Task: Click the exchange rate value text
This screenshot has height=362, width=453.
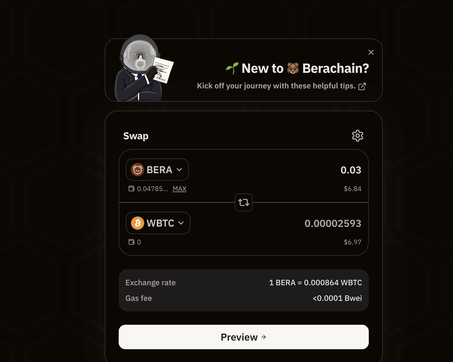Action: 315,282
